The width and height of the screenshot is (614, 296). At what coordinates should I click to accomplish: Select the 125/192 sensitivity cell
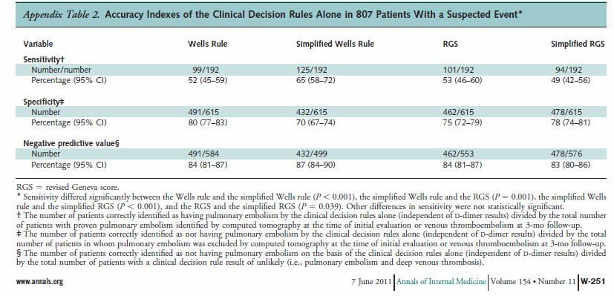312,70
